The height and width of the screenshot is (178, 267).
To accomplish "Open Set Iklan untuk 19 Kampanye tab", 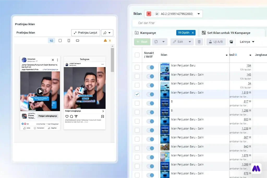I will click(228, 33).
